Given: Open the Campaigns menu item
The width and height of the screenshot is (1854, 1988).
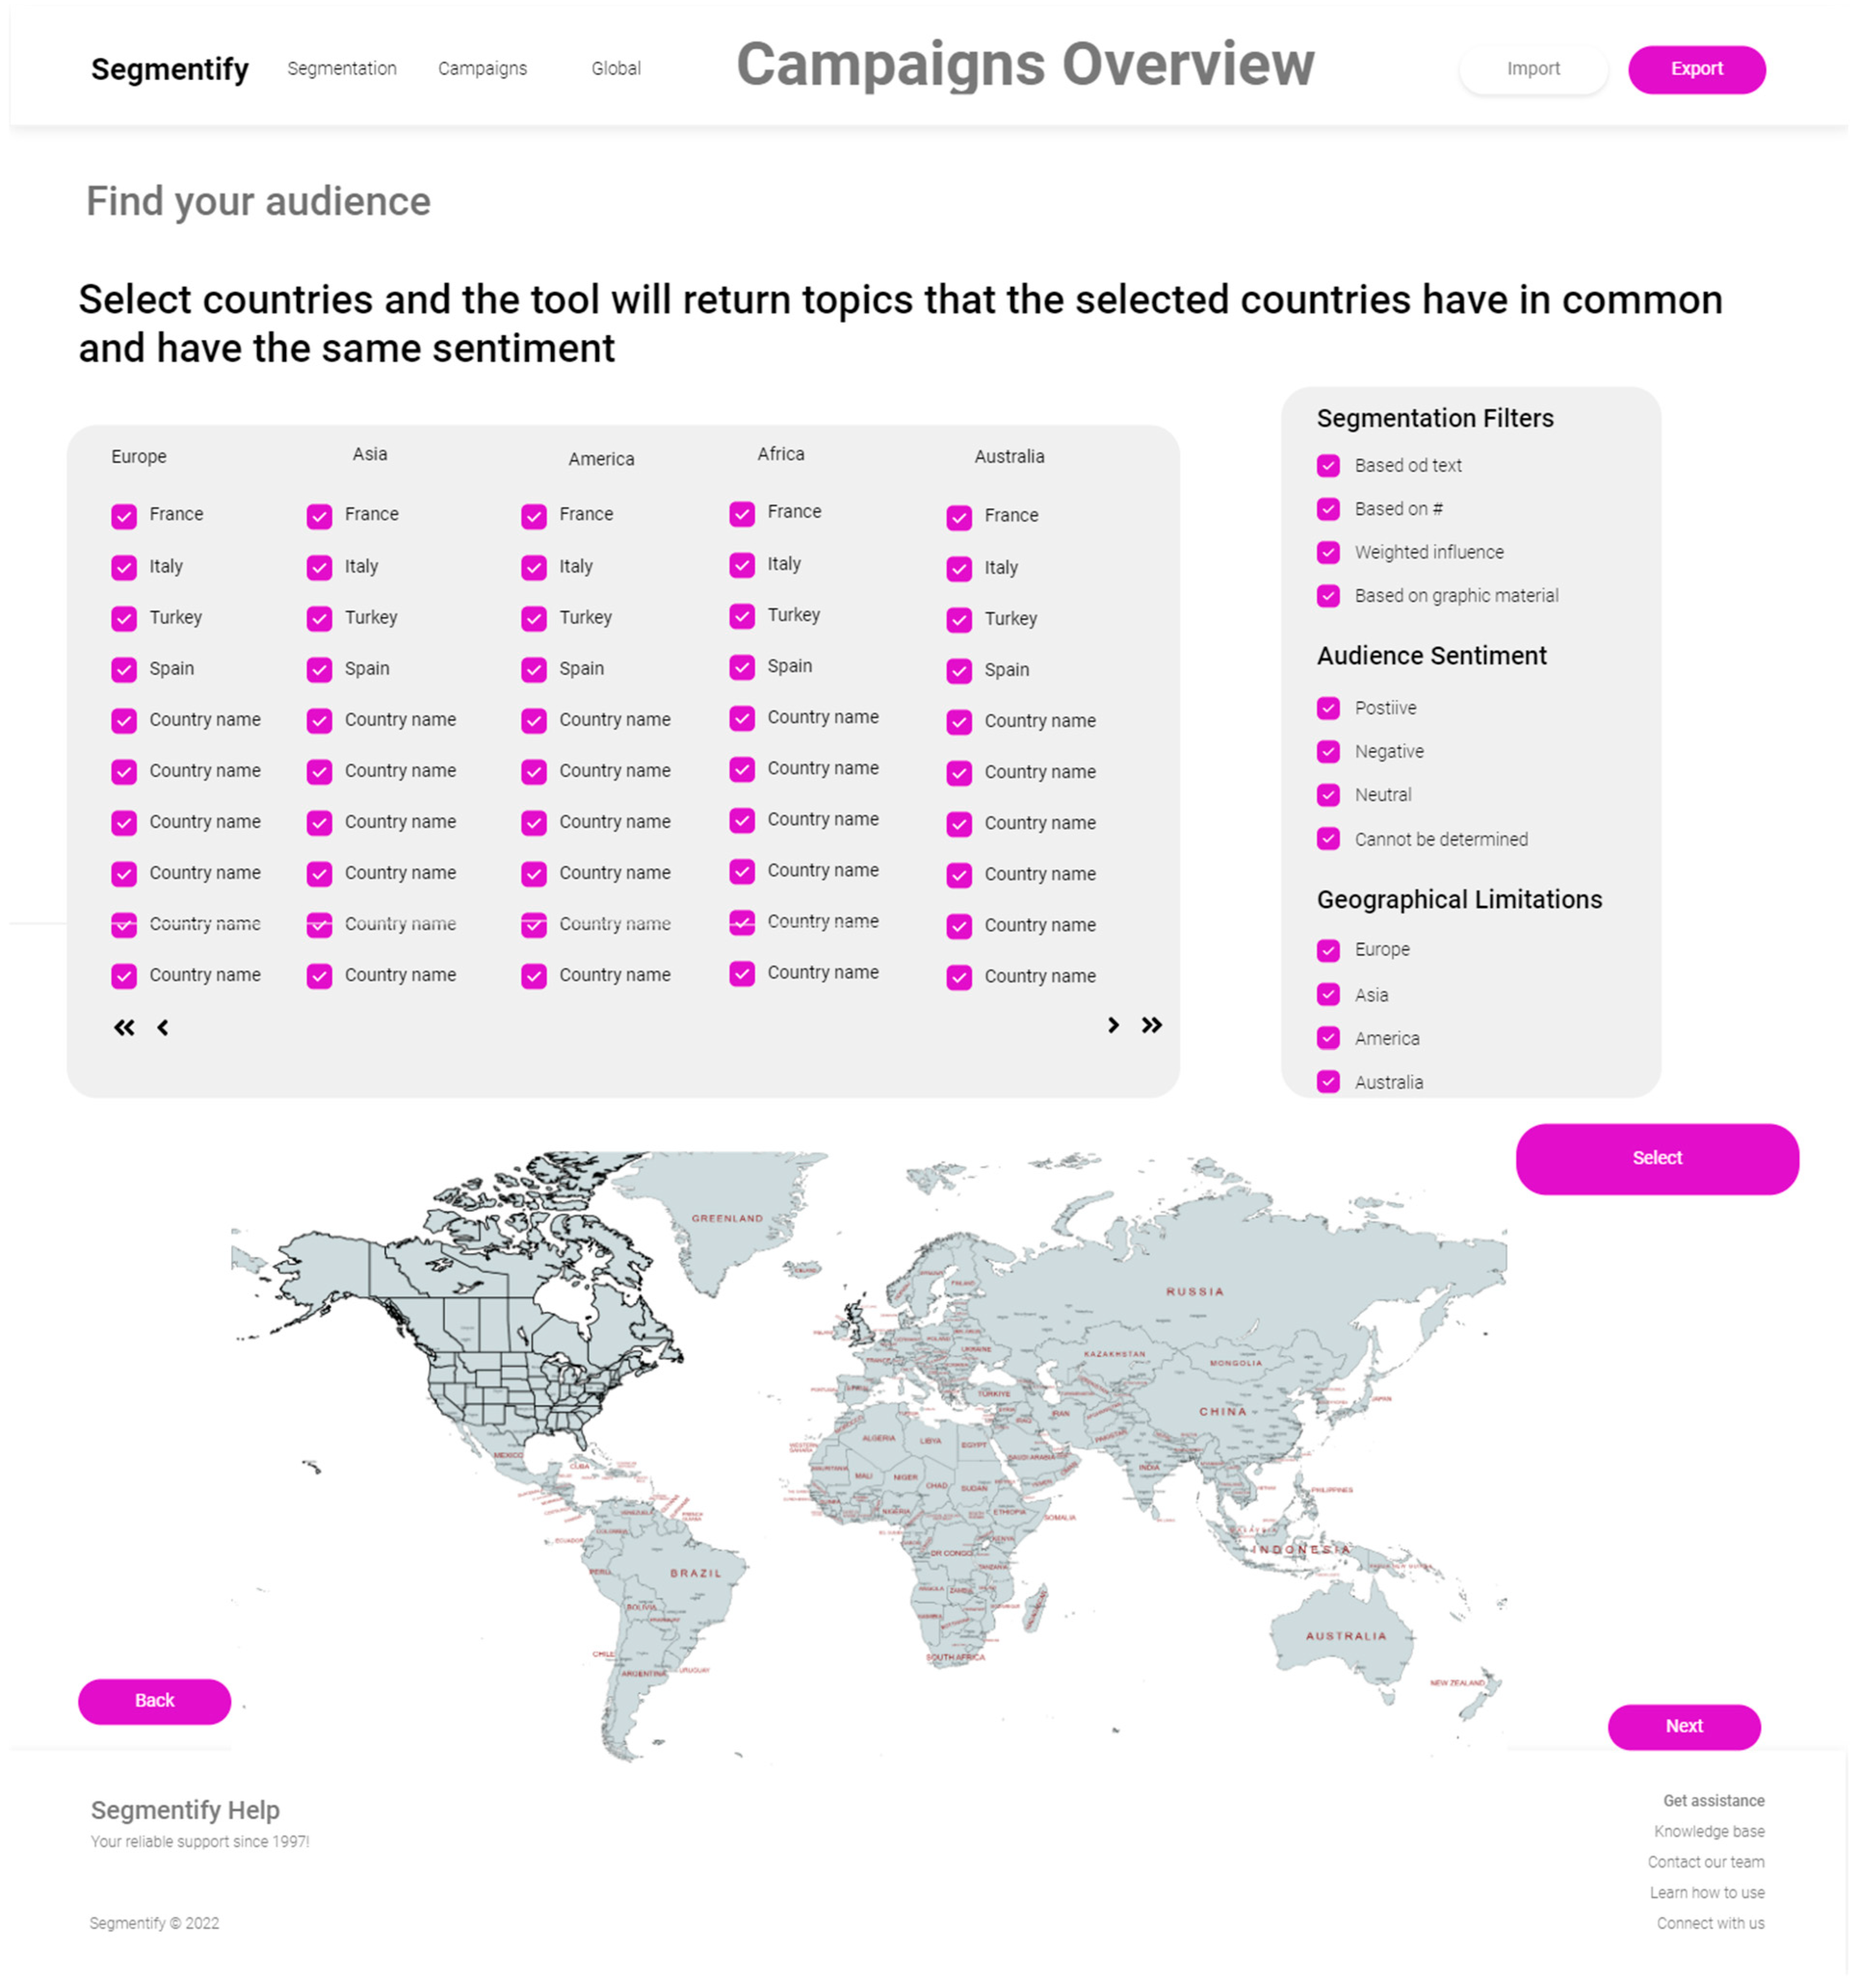Looking at the screenshot, I should (482, 69).
